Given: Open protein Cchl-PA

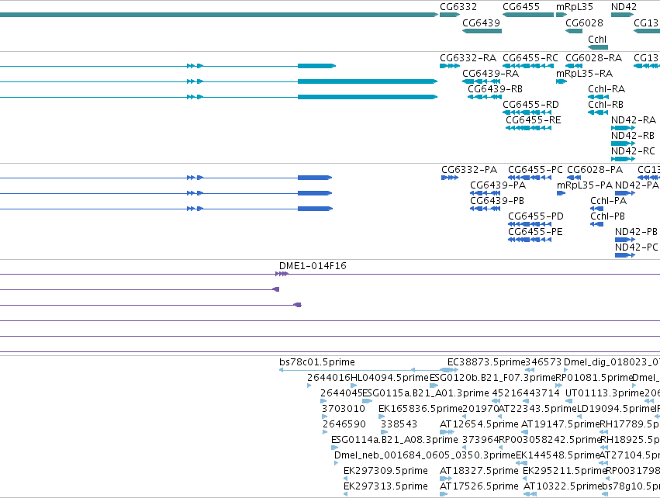Looking at the screenshot, I should point(608,201).
